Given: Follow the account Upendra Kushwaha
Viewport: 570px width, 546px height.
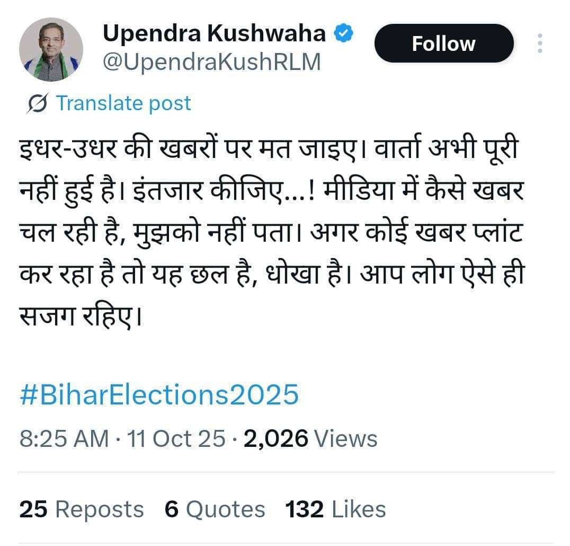Looking at the screenshot, I should click(443, 43).
